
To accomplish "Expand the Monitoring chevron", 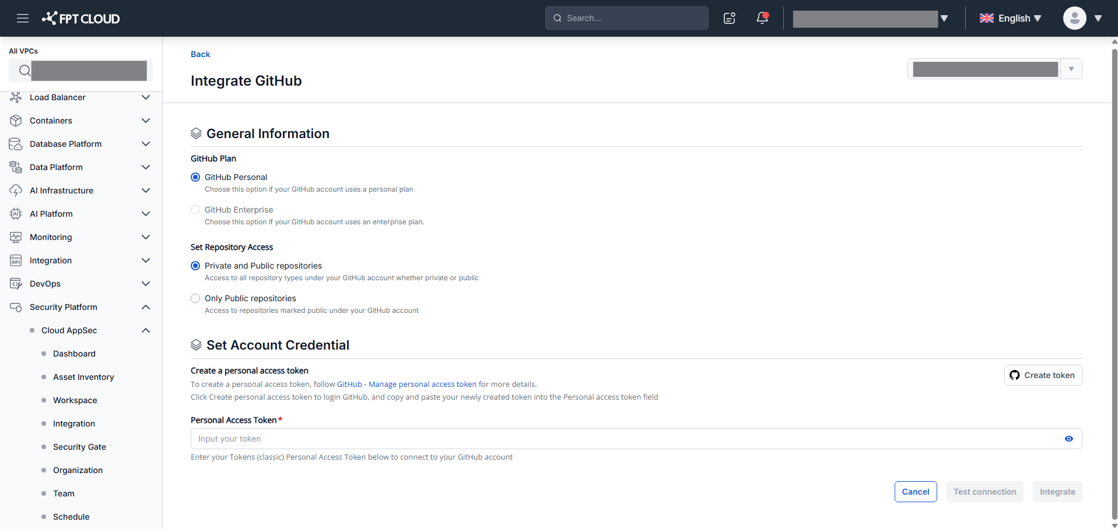I will 146,237.
